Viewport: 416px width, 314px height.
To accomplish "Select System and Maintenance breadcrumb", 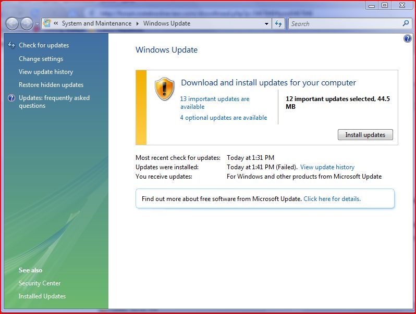I will click(x=96, y=23).
